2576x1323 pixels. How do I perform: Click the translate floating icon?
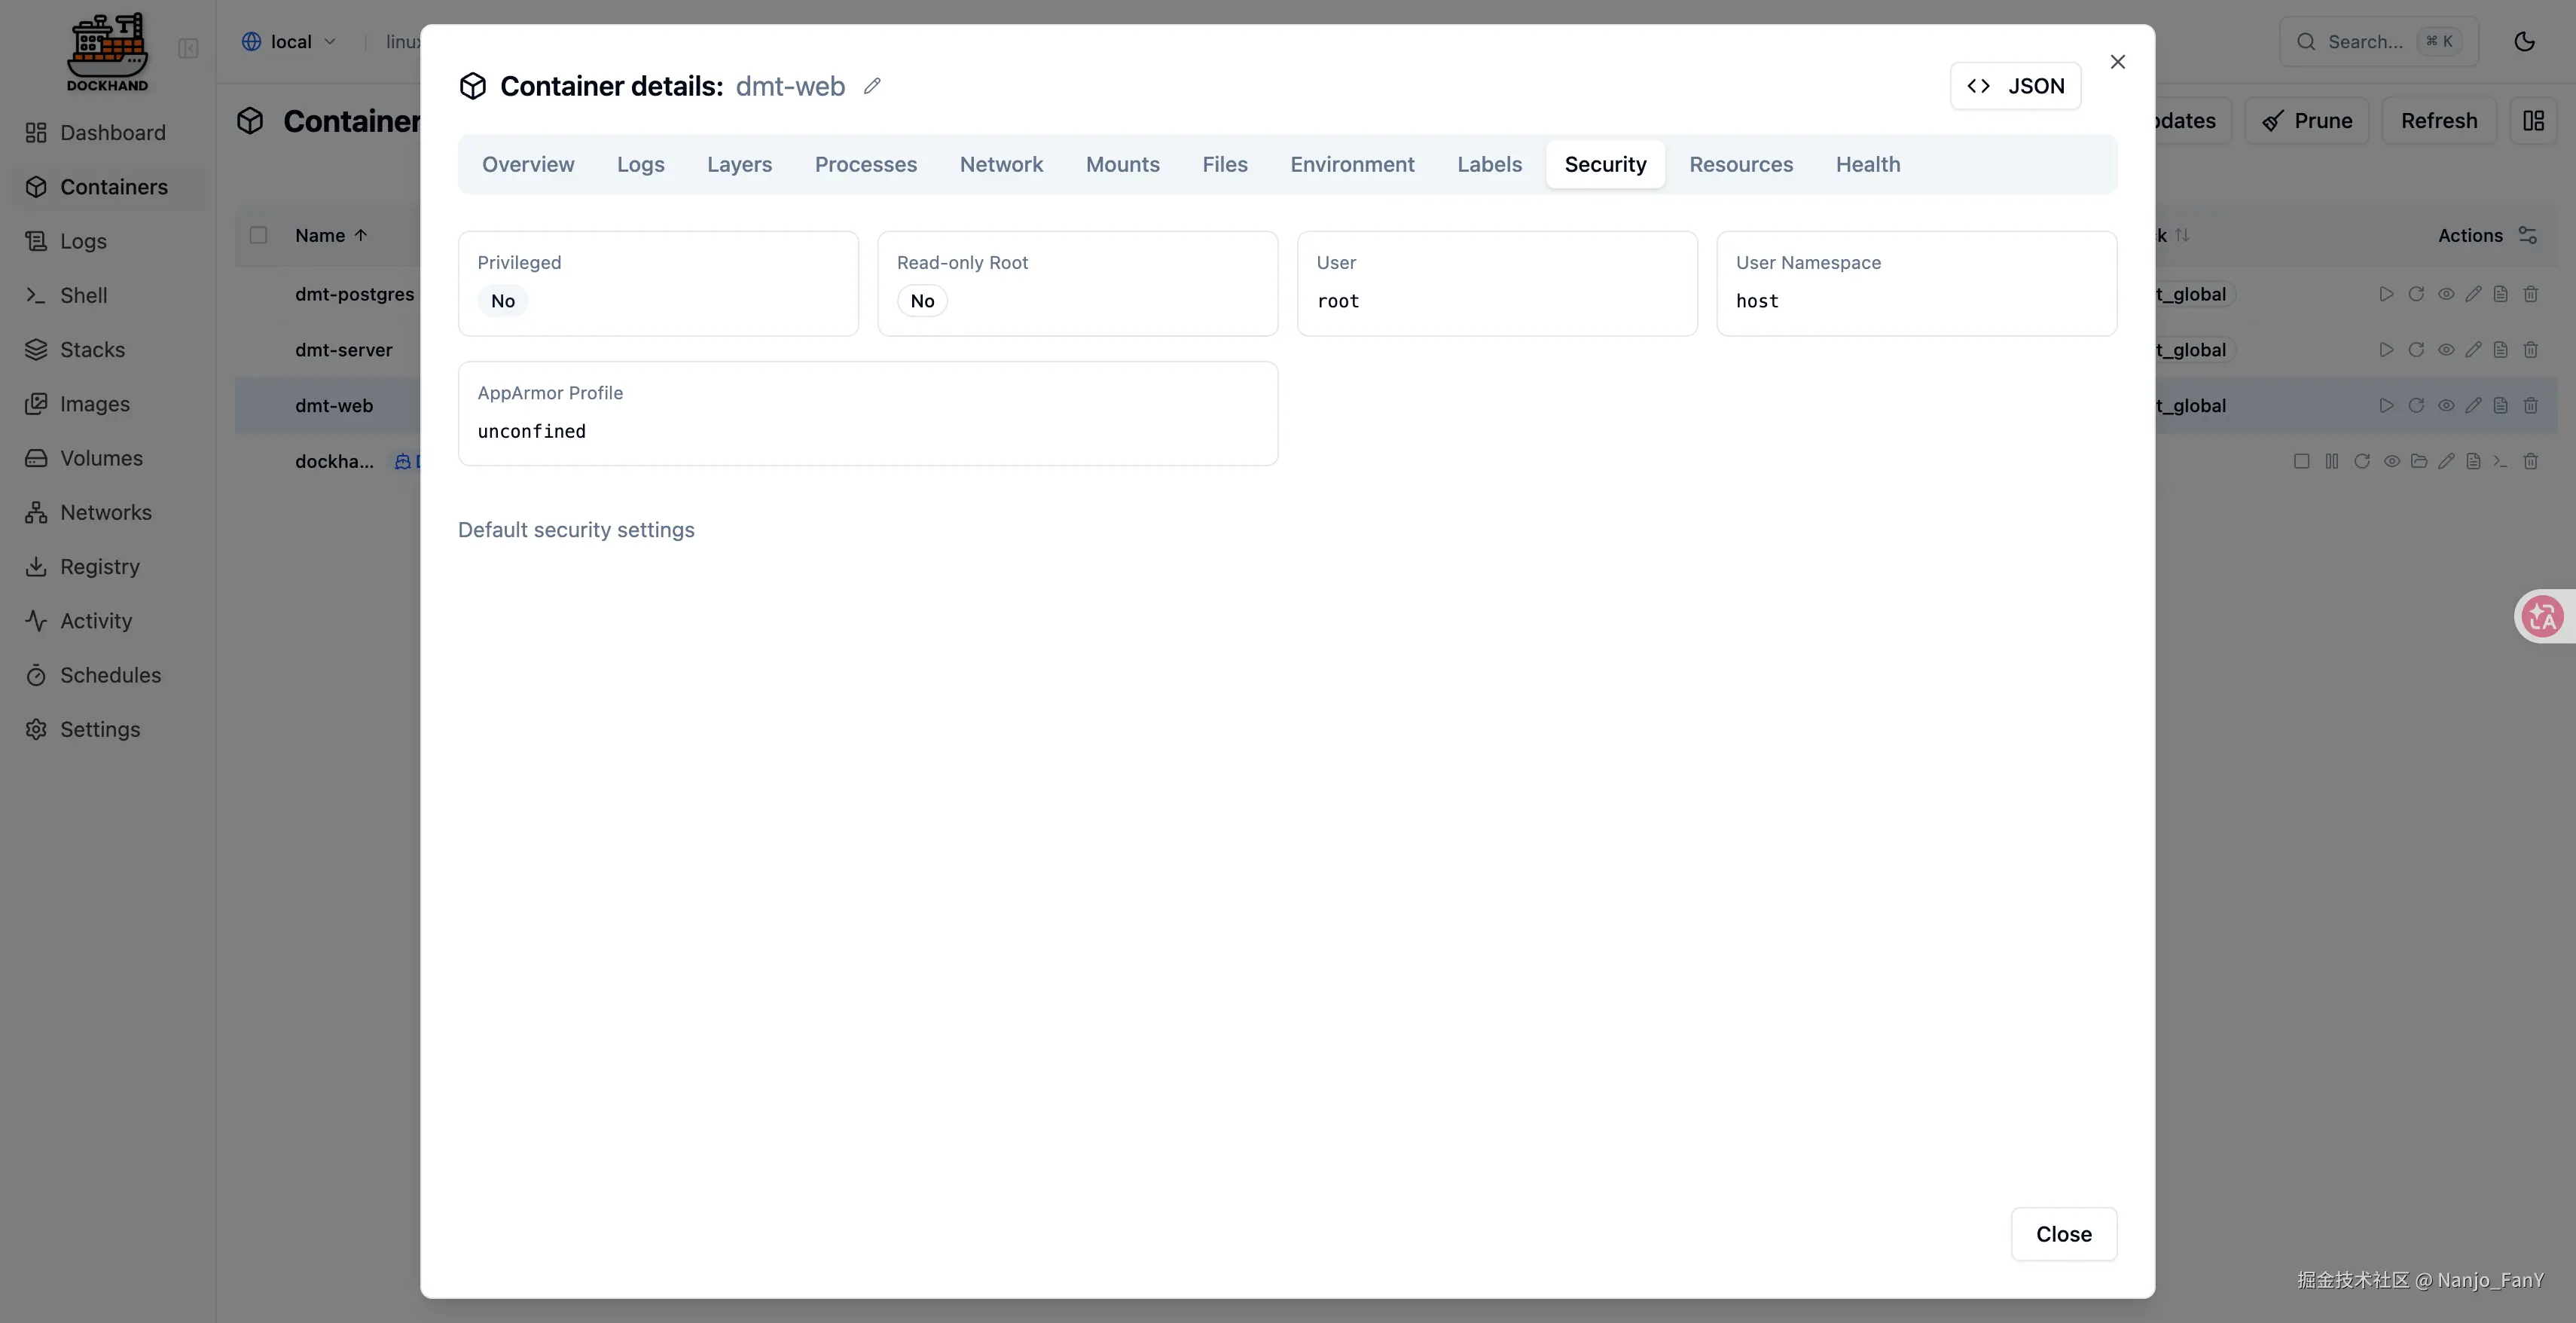pyautogui.click(x=2542, y=616)
